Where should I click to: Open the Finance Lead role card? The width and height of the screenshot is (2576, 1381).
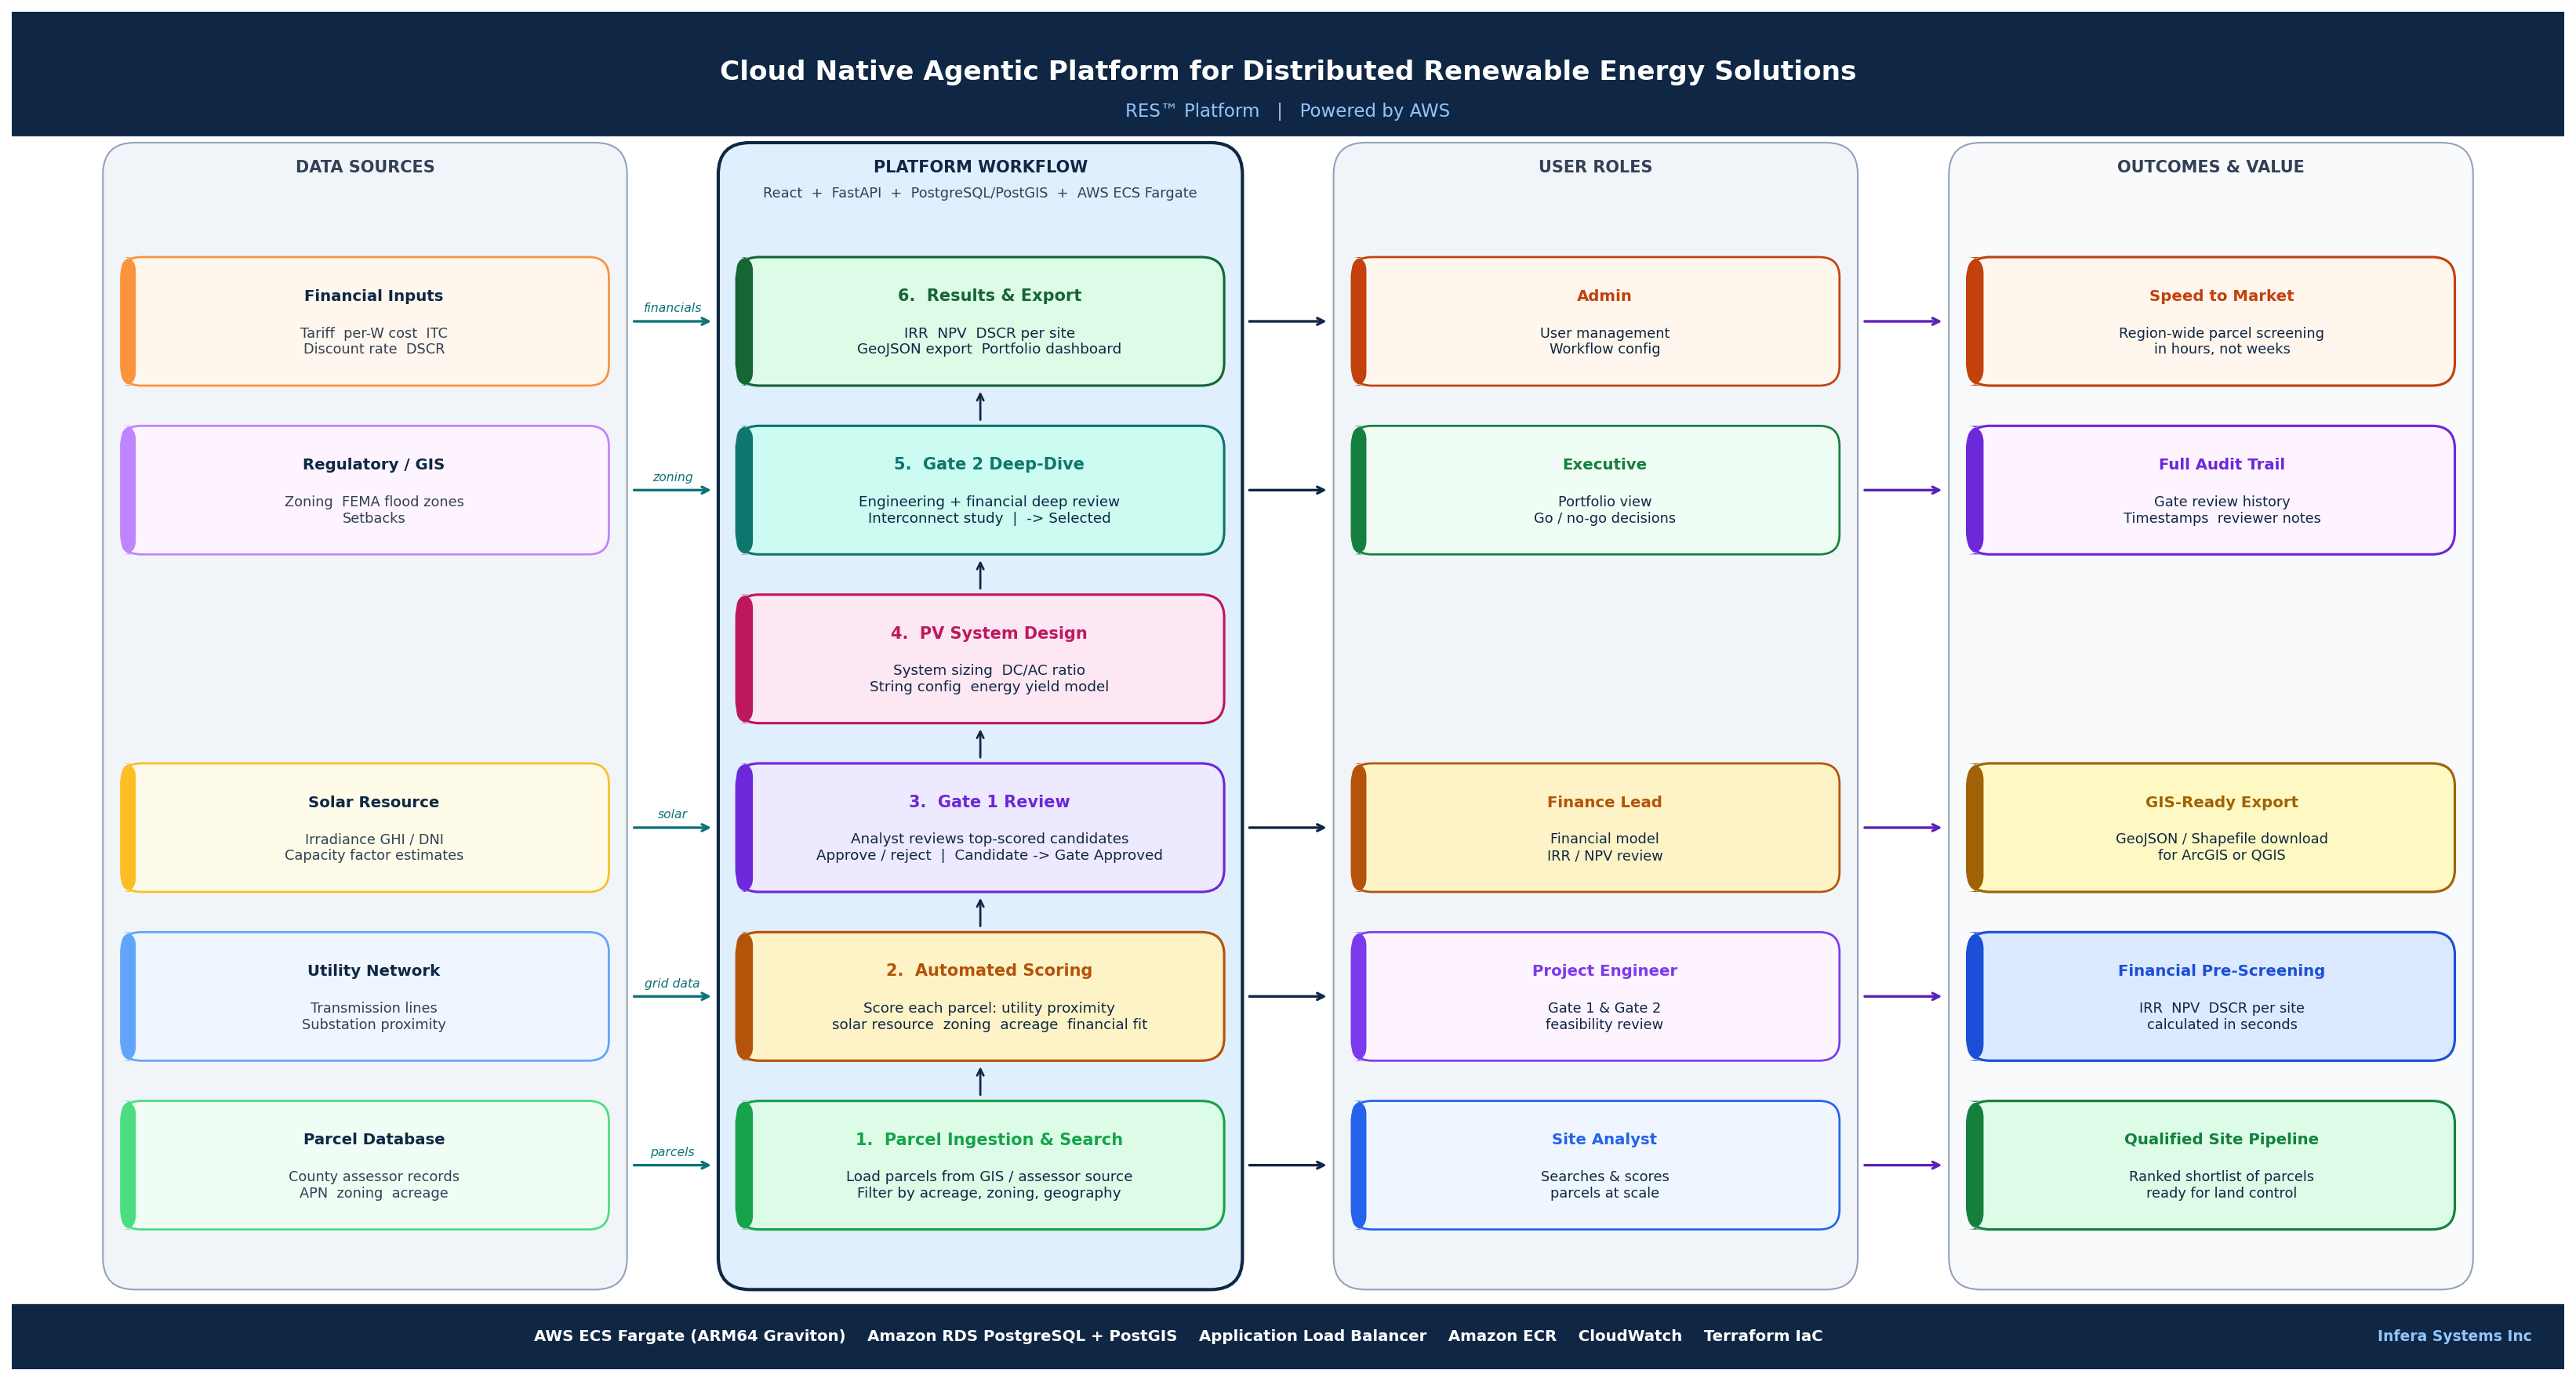click(1595, 828)
